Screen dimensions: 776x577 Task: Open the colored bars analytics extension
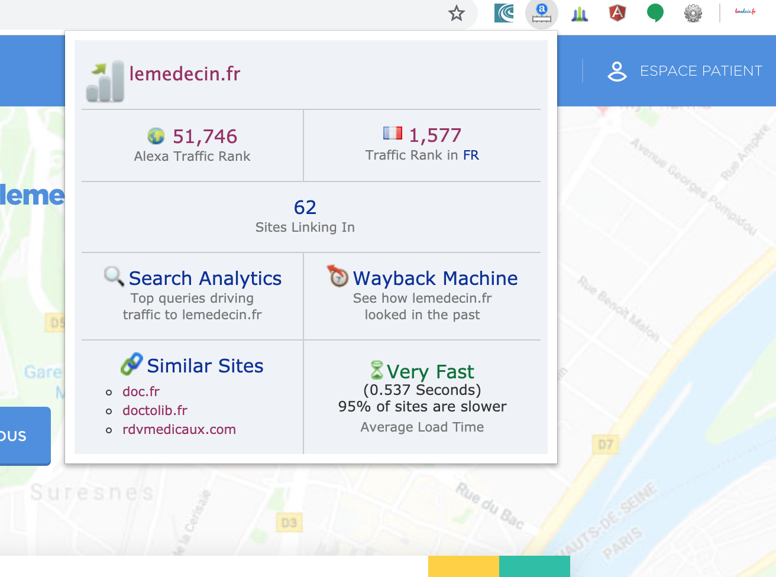pos(580,14)
